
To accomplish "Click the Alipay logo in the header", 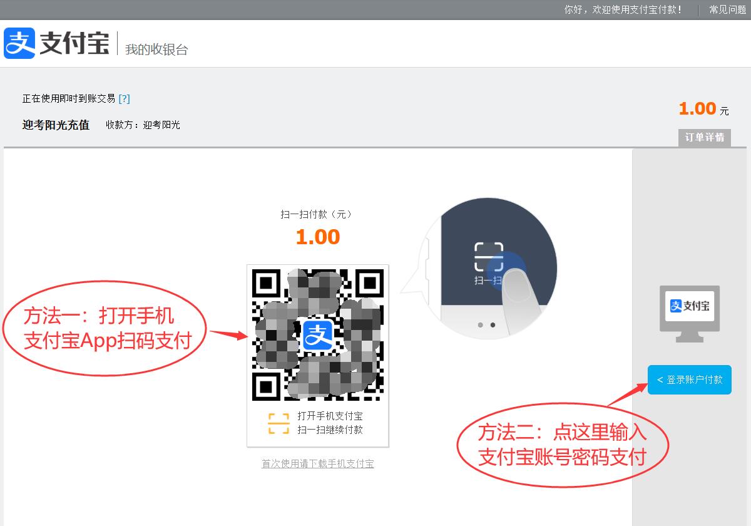I will pyautogui.click(x=57, y=43).
